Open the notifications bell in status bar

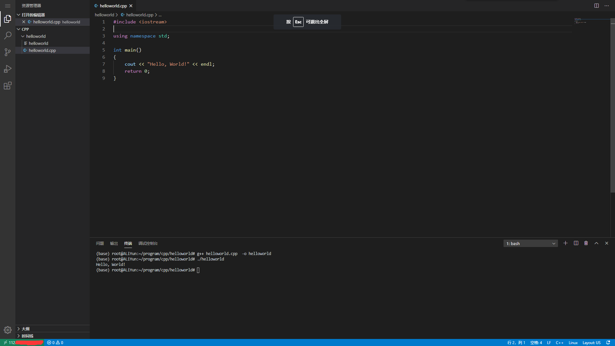(608, 342)
